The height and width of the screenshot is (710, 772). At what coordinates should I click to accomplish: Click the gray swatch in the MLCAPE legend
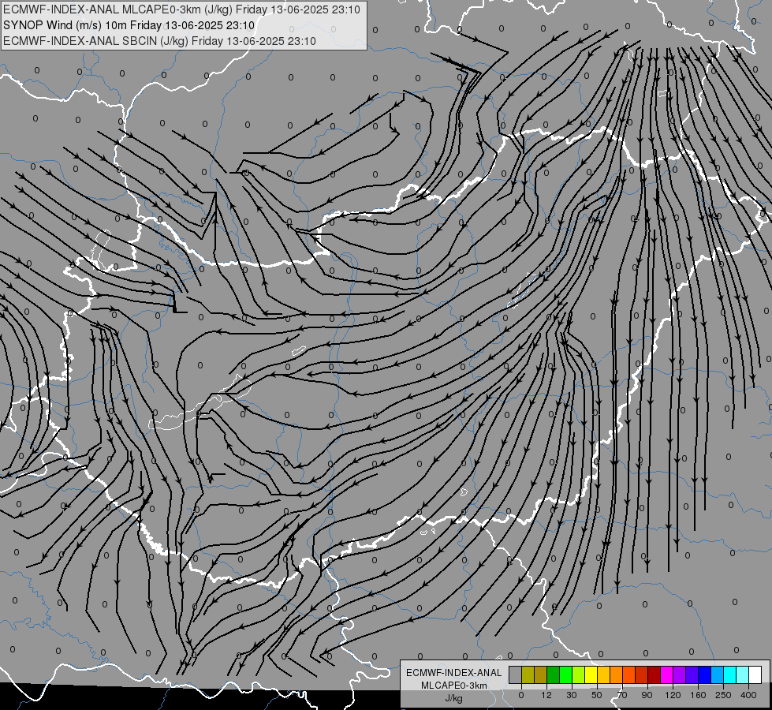pyautogui.click(x=515, y=674)
